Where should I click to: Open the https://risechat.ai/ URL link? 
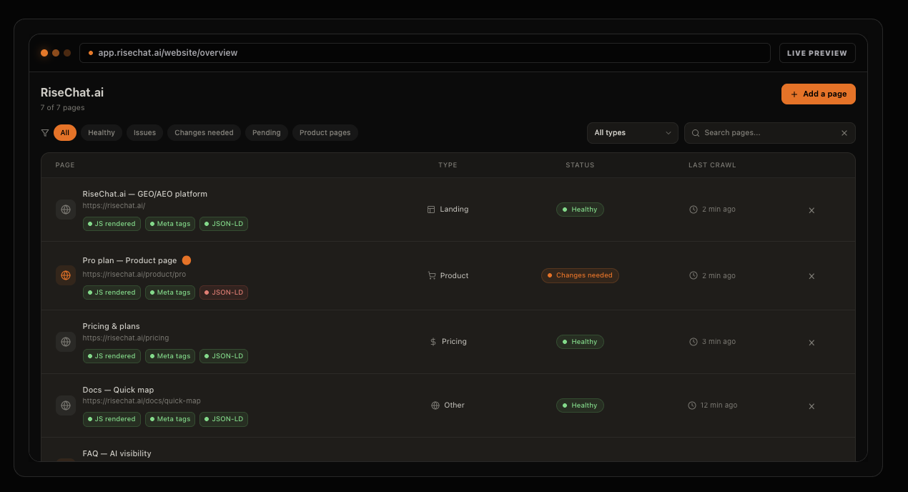point(114,206)
